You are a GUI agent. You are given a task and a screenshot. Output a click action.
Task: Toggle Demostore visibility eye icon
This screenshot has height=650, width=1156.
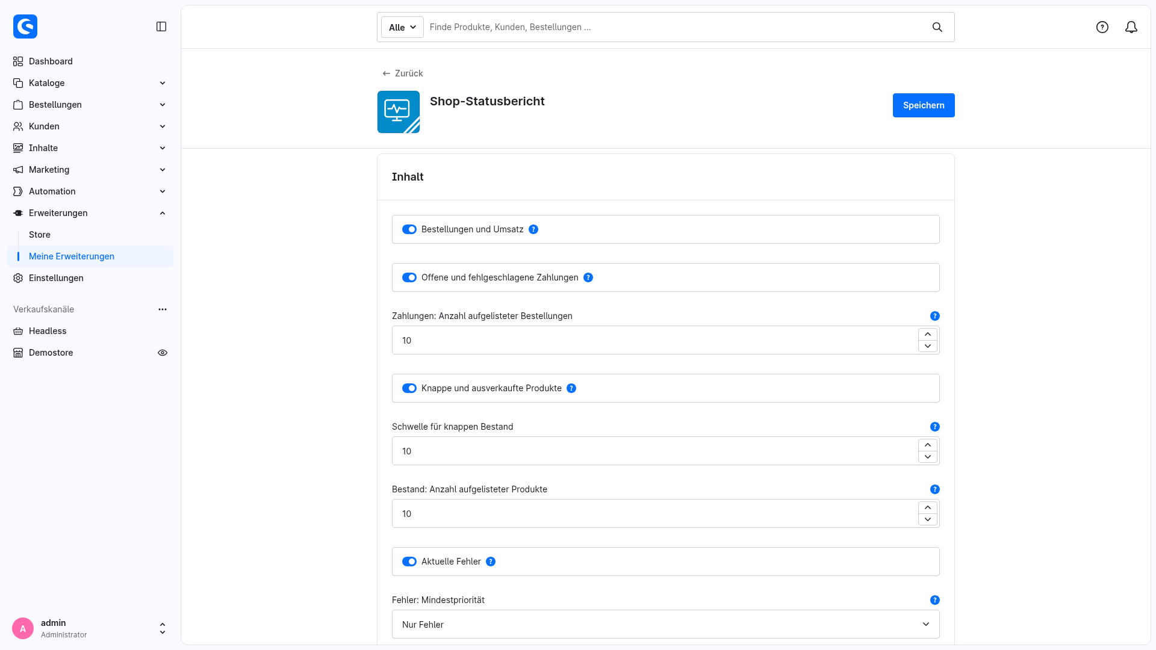[x=163, y=353]
